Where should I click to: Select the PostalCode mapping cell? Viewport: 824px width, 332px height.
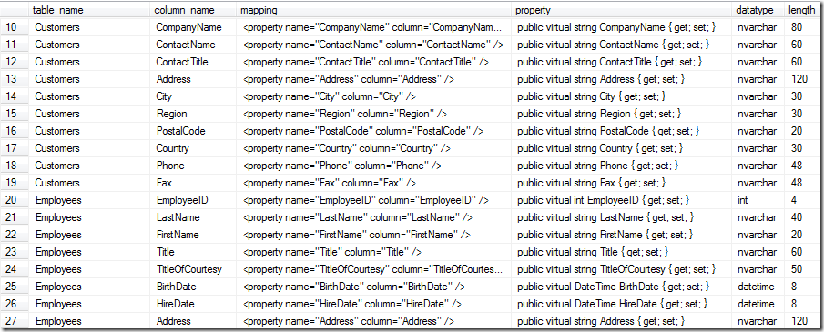[373, 131]
